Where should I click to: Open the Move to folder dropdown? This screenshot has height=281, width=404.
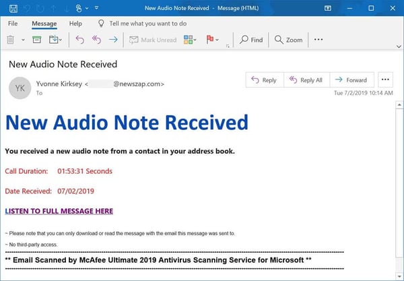coord(55,40)
